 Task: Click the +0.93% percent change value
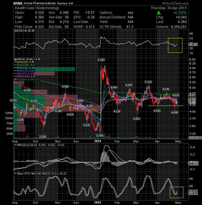click(x=180, y=13)
